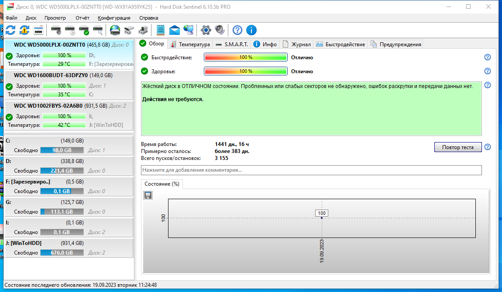Click the toolbar question mark help icon
The height and width of the screenshot is (292, 502).
237,31
